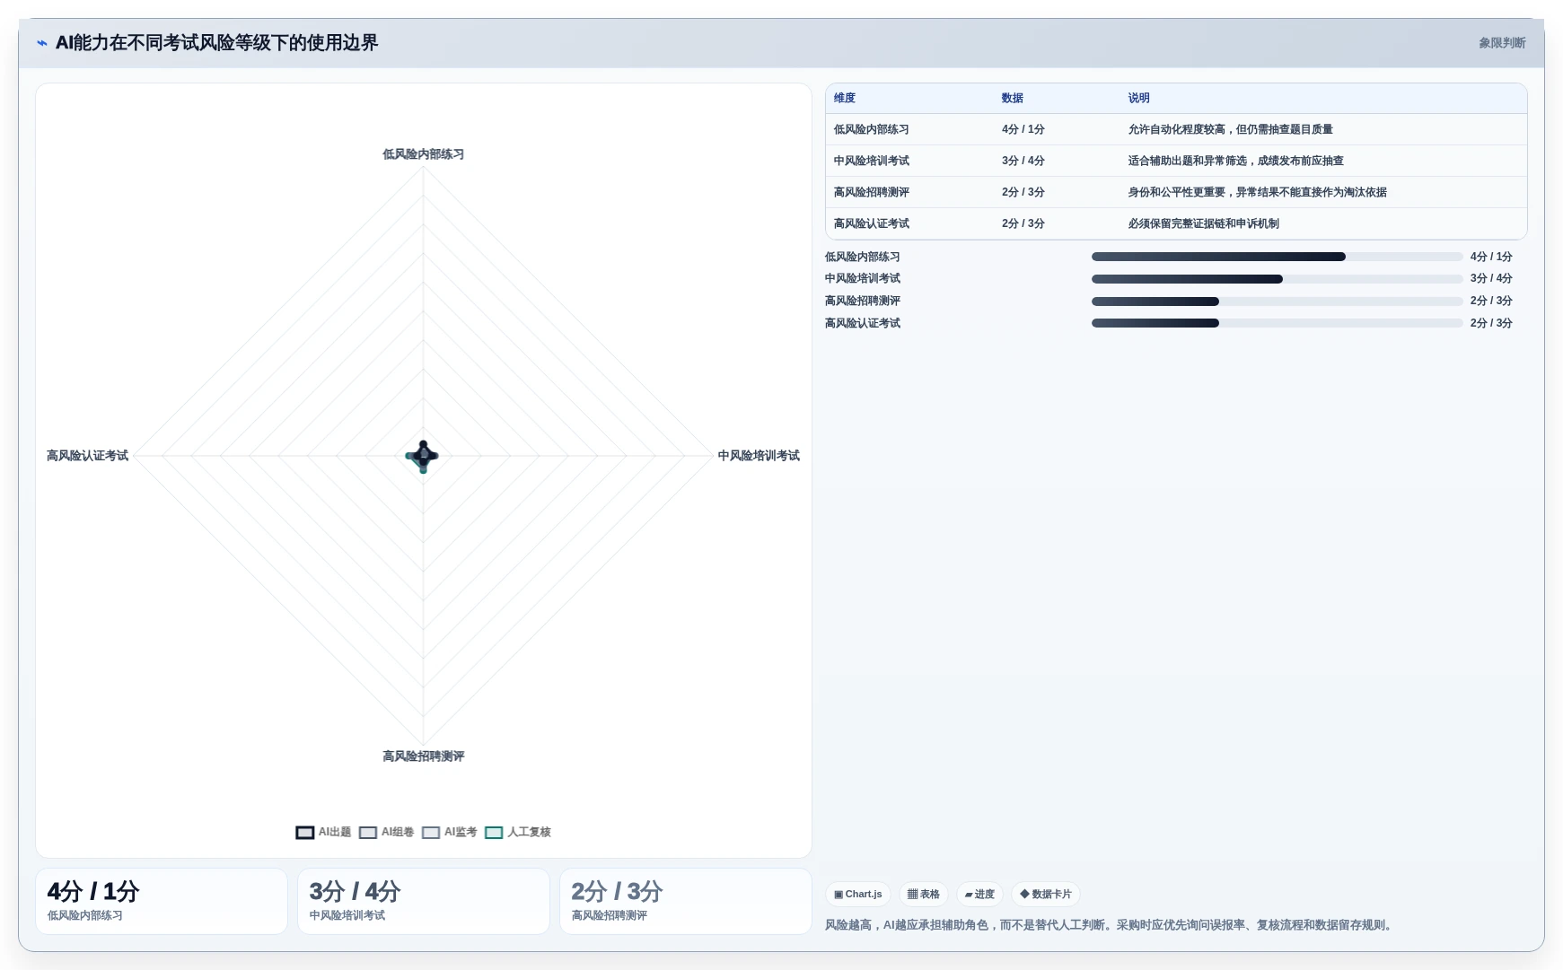The width and height of the screenshot is (1563, 970).
Task: Toggle the 人工复核 legend swatch
Action: 494,833
